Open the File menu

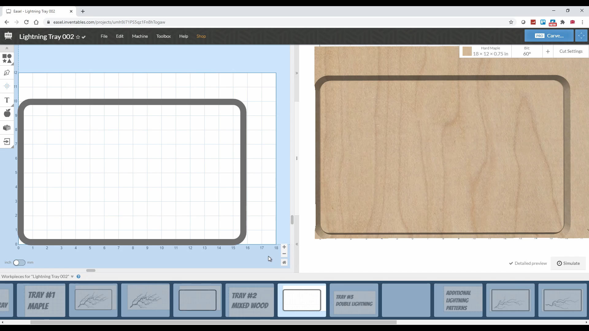[x=104, y=36]
